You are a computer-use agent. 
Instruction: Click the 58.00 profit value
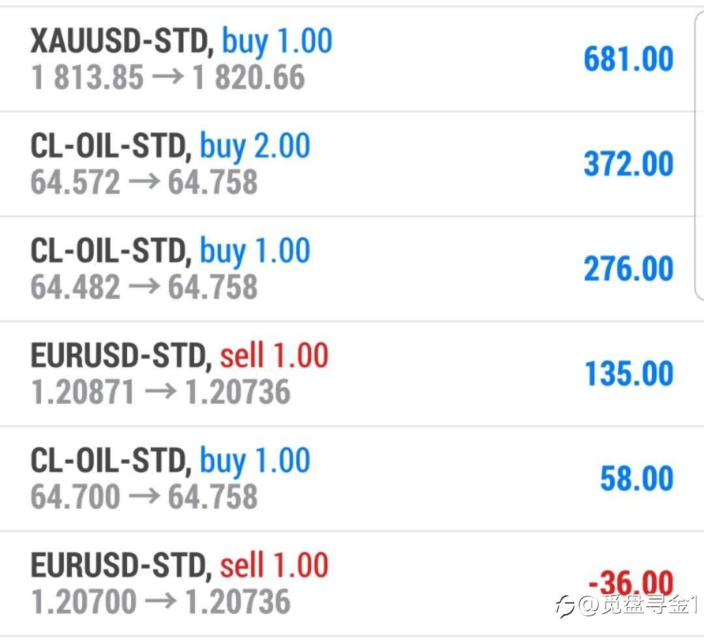coord(636,479)
